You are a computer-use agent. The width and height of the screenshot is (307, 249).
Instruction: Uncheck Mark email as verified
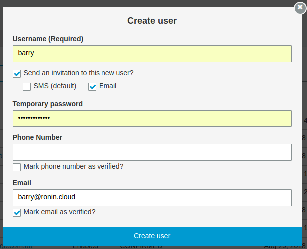click(17, 213)
